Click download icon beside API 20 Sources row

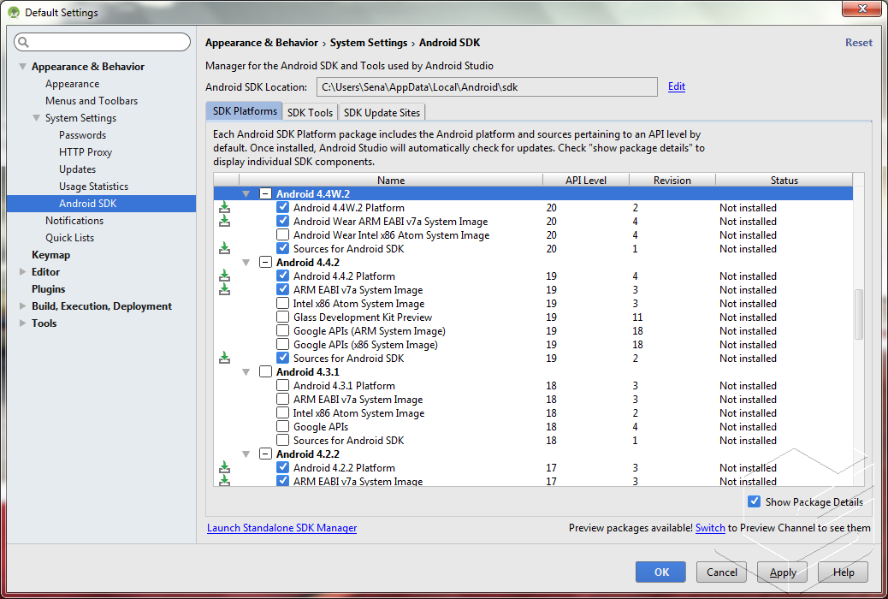coord(225,248)
